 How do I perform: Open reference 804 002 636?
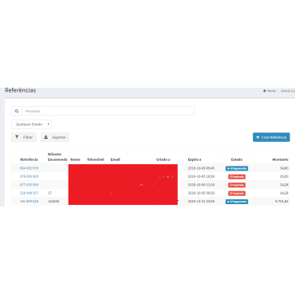(29, 168)
